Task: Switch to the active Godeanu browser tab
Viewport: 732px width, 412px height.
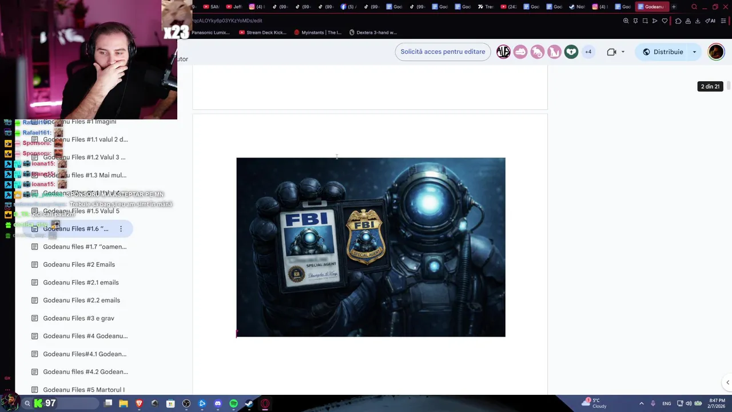Action: pos(651,7)
